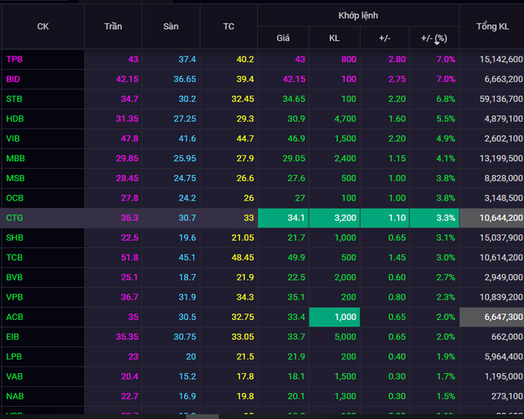Select the STB ticker symbol

(15, 99)
